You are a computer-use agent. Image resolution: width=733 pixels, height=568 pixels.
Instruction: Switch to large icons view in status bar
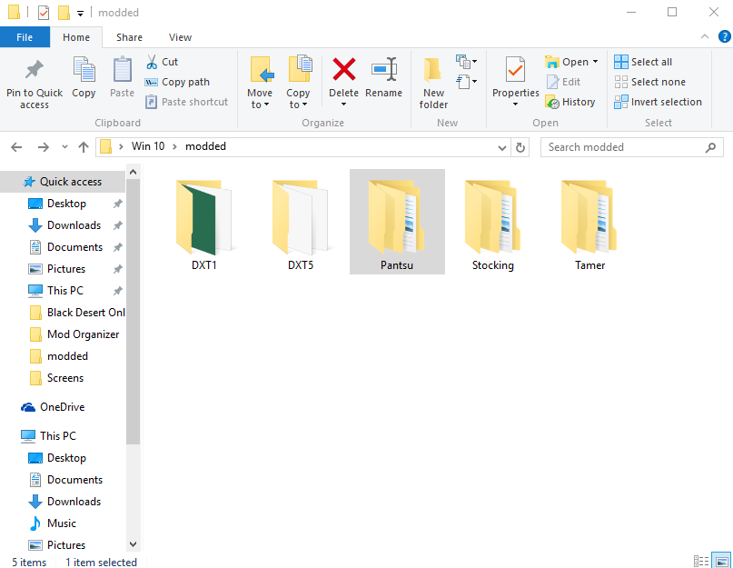tap(721, 562)
